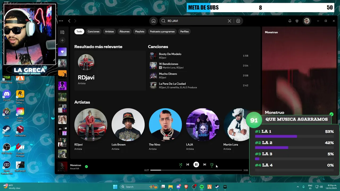Toggle the repeat button
The width and height of the screenshot is (340, 191).
pyautogui.click(x=212, y=164)
